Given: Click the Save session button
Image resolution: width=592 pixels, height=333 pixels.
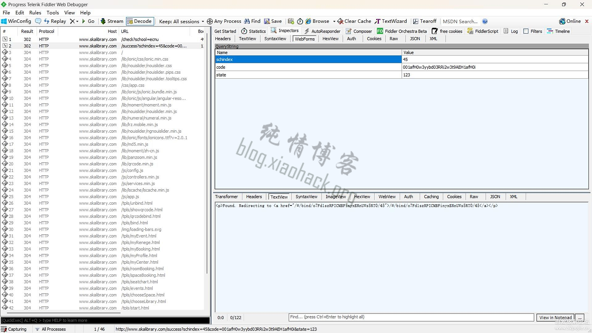Looking at the screenshot, I should (273, 21).
